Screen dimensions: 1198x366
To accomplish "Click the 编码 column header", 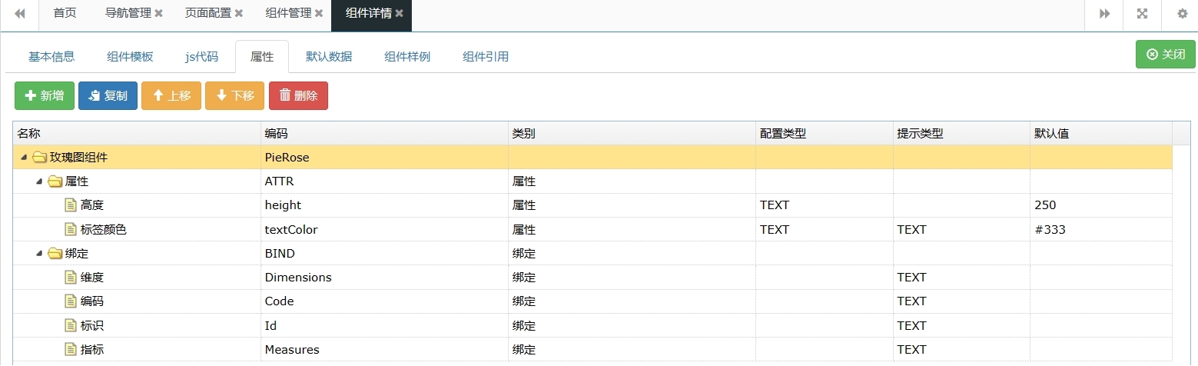I will (x=384, y=133).
